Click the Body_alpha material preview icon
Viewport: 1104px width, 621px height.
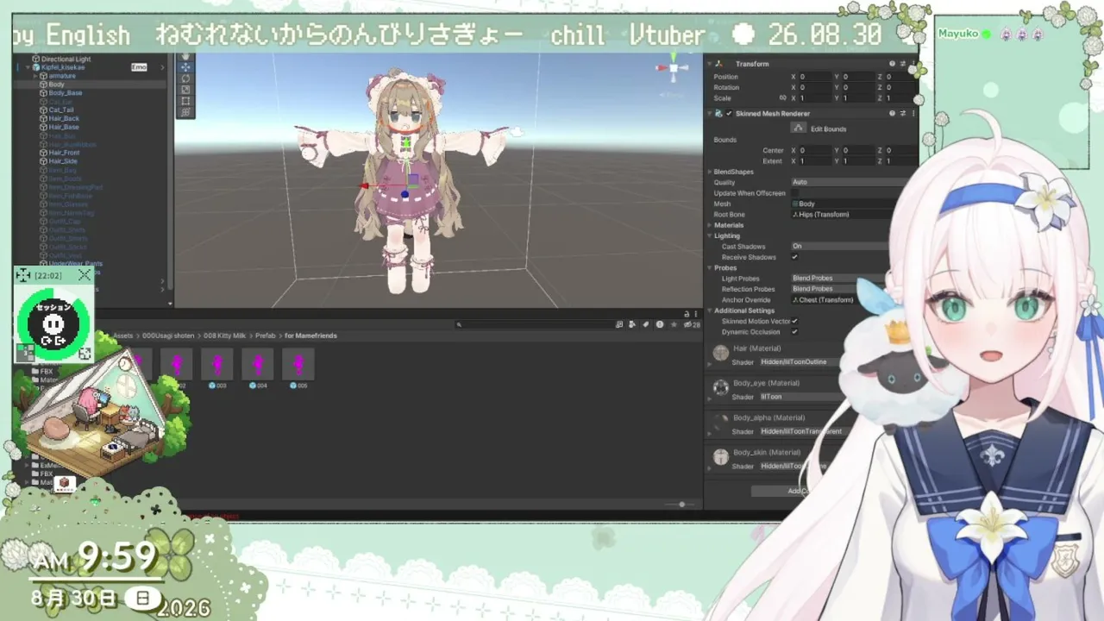click(x=721, y=423)
